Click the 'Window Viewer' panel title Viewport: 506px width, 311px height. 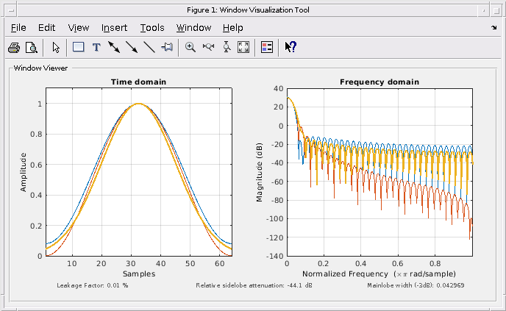[40, 68]
